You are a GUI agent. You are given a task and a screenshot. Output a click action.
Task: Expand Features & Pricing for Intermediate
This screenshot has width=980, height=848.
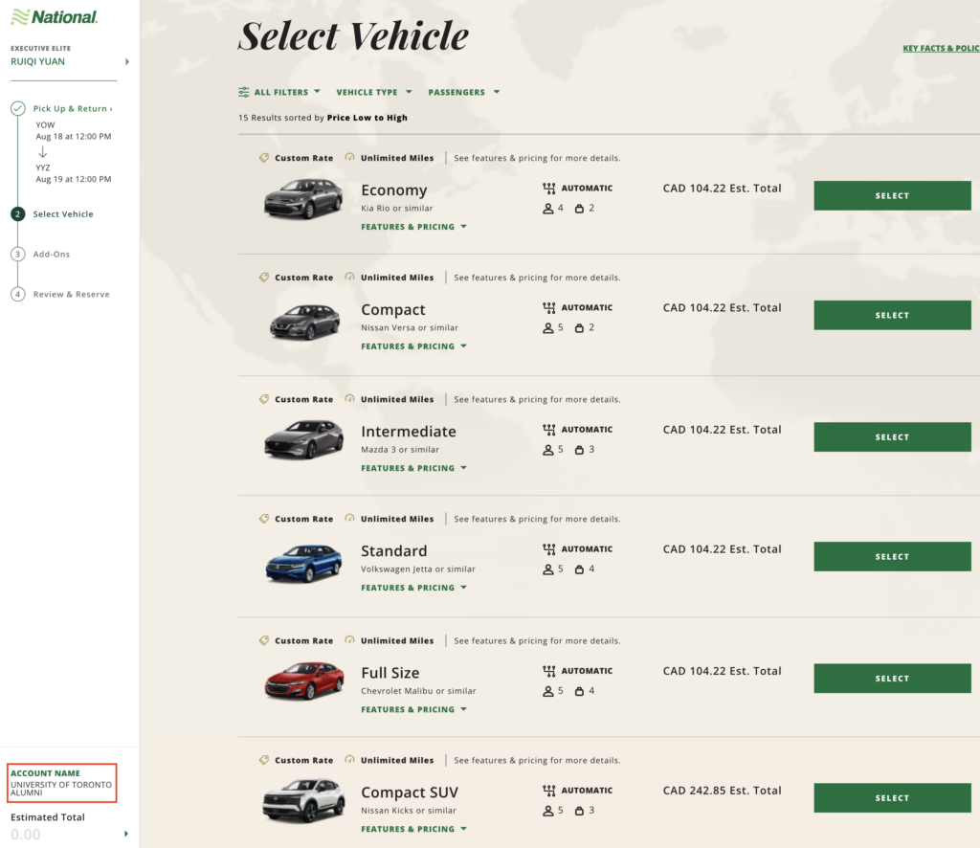coord(413,468)
